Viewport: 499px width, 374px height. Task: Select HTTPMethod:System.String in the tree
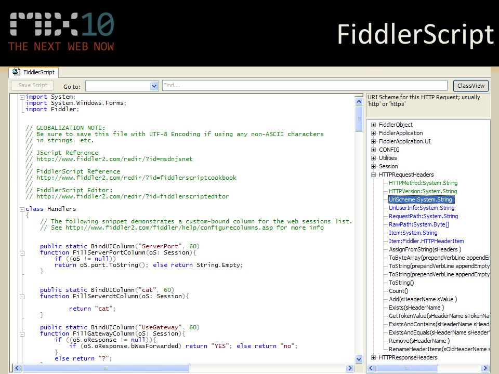point(423,183)
